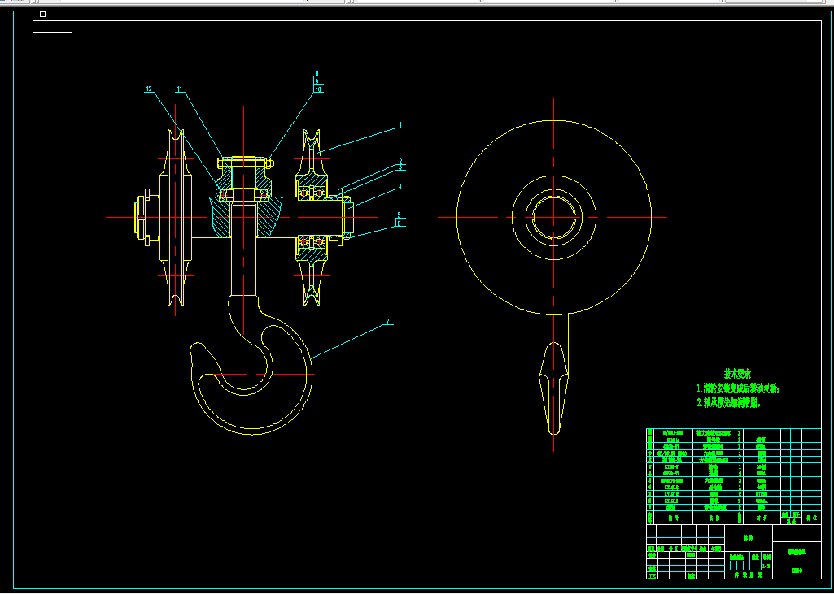Screen dimensions: 834x594
Task: Select the note line starting with 2、轴承
Action: (x=729, y=403)
